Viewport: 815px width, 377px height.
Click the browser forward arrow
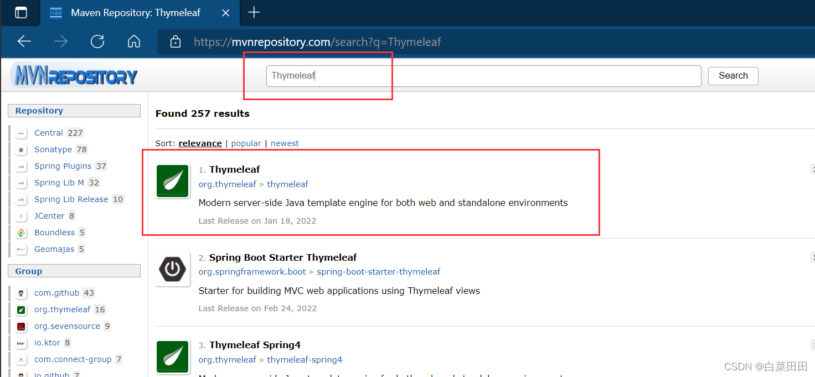click(x=61, y=42)
